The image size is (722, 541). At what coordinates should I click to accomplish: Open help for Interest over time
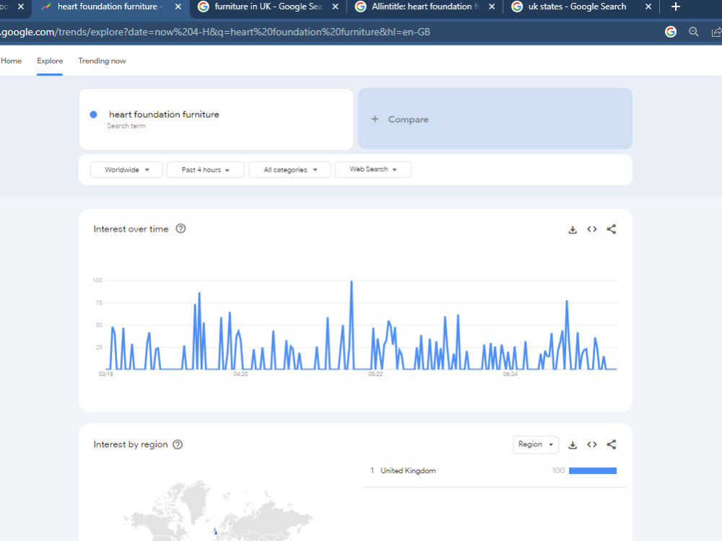click(180, 229)
